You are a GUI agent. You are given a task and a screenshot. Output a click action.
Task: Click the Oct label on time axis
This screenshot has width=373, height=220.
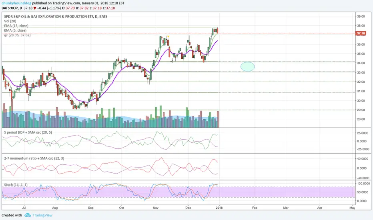121,208
